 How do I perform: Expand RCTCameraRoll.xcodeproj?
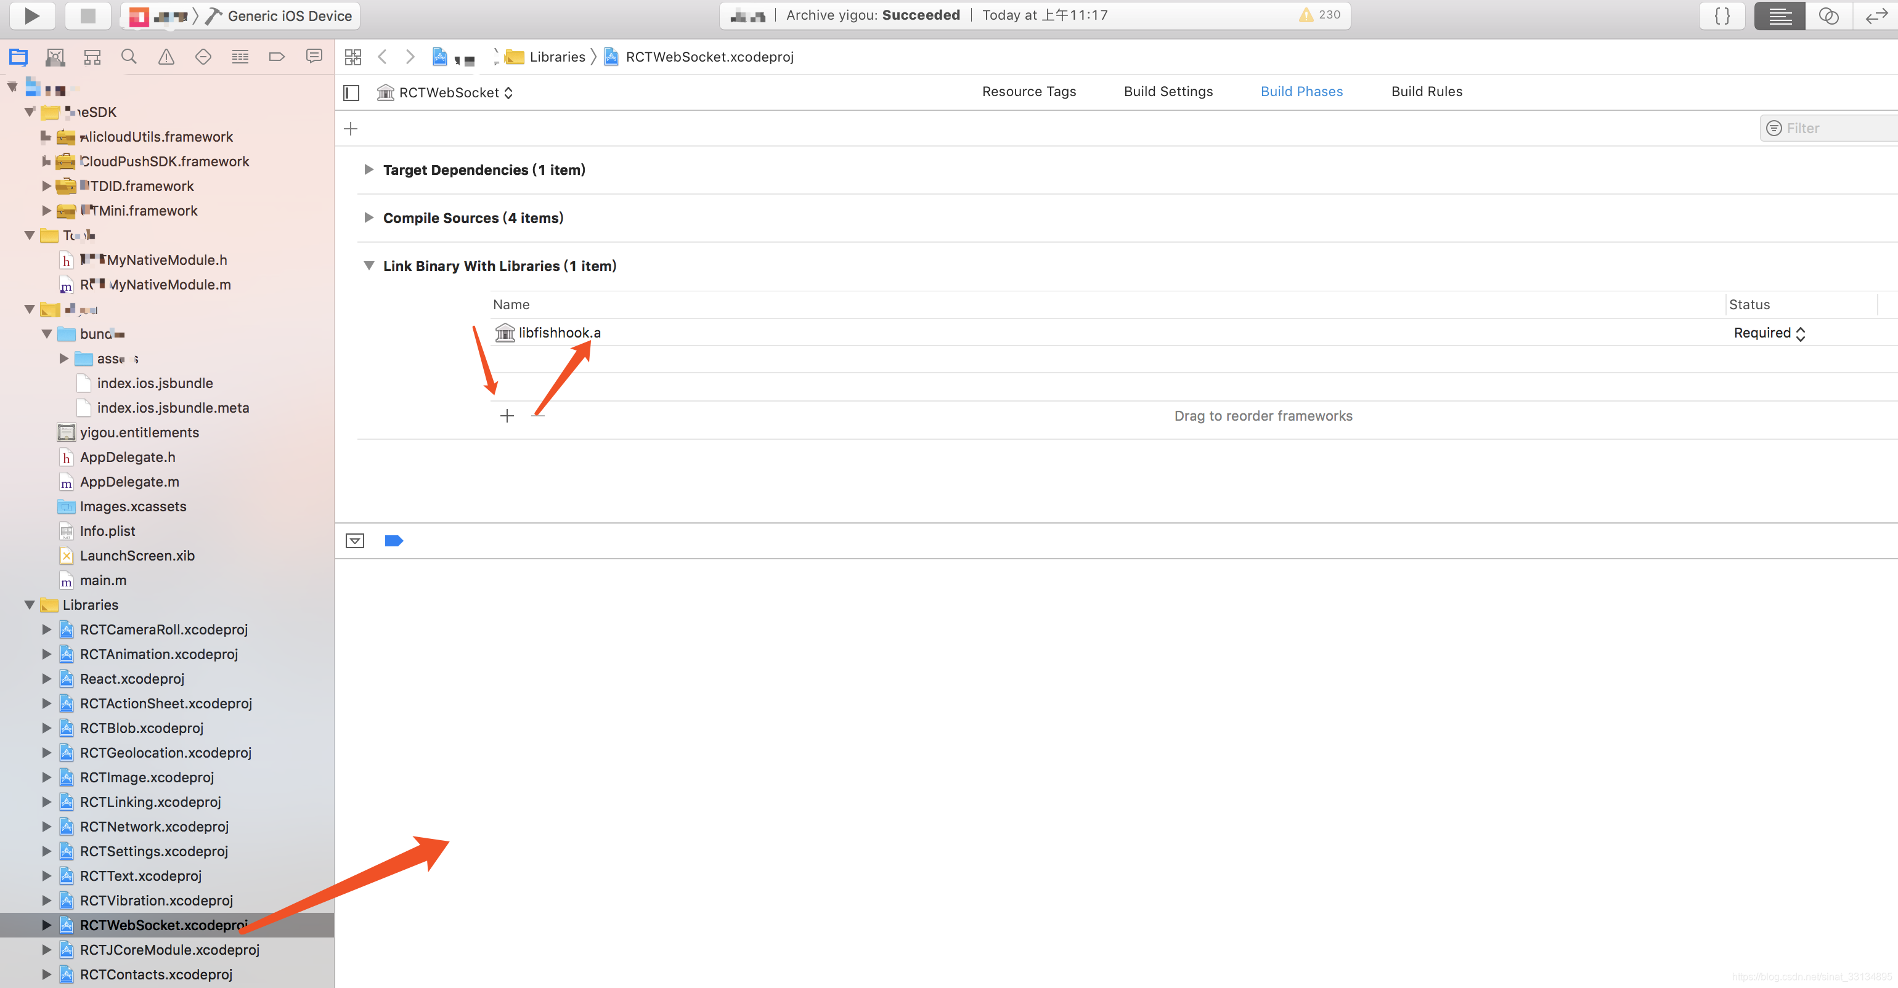(46, 630)
